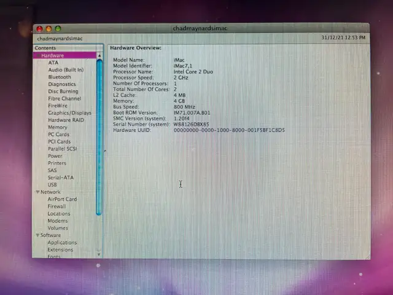Close the window with the red button

click(x=39, y=29)
